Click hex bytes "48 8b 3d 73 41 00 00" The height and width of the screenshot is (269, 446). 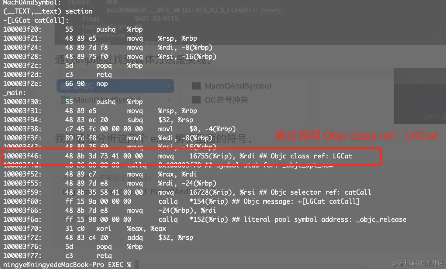tap(104, 156)
